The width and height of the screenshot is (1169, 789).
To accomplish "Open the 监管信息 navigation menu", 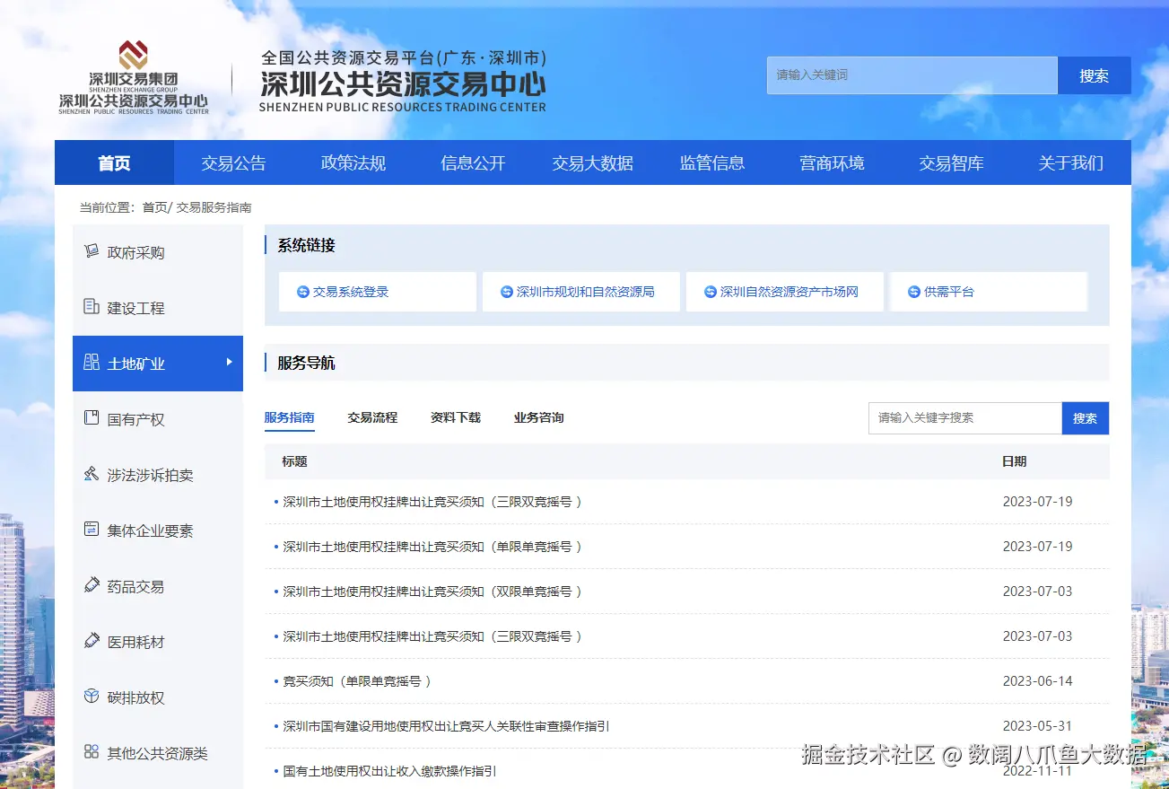I will [x=712, y=162].
